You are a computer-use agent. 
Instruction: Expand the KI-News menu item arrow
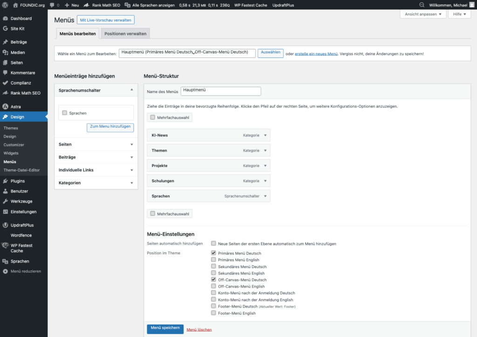coord(265,136)
